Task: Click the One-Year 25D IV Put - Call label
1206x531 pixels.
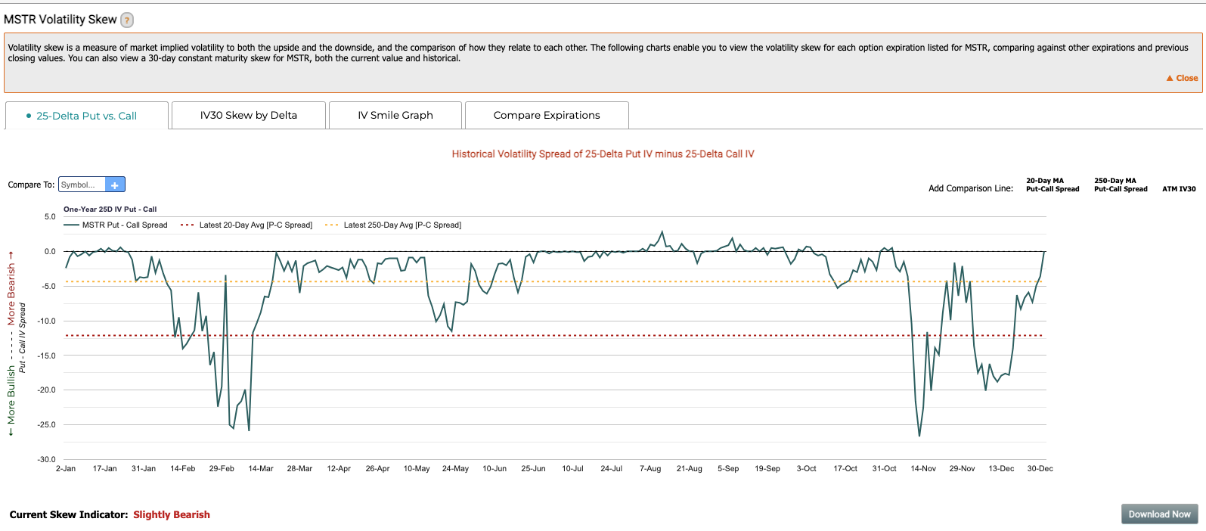Action: point(110,210)
